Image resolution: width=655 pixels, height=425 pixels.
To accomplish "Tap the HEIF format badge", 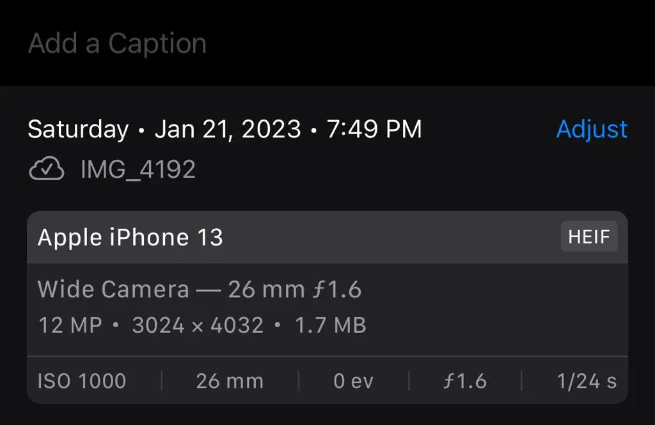I will point(588,237).
